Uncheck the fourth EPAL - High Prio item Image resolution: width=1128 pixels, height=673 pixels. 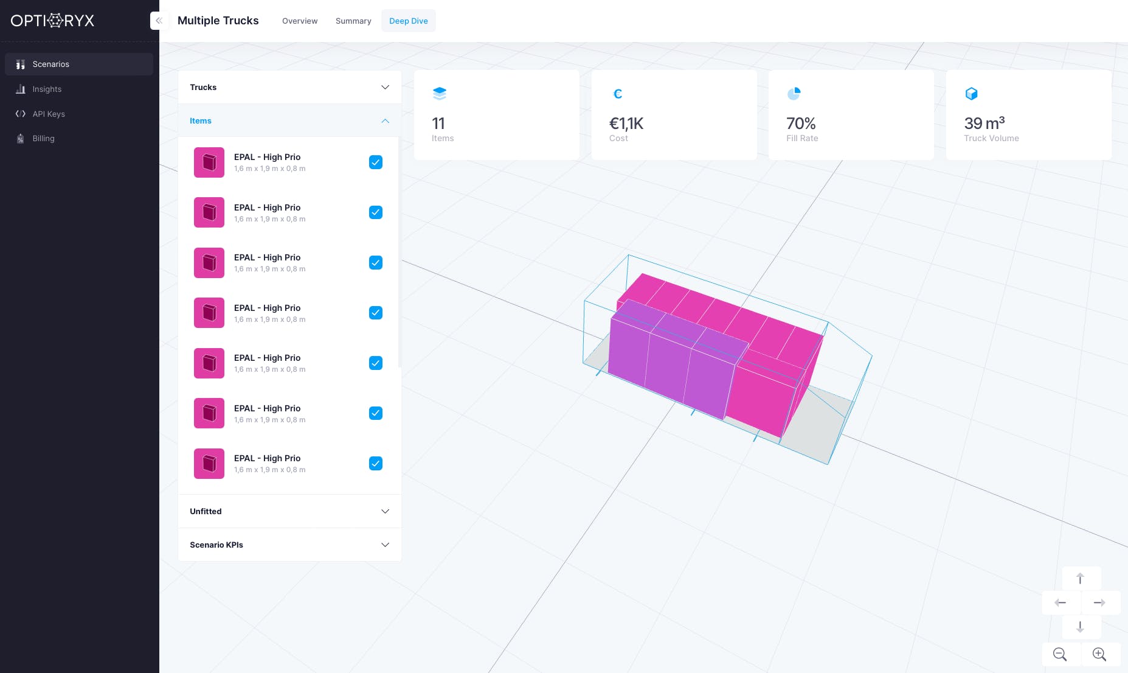pos(376,313)
